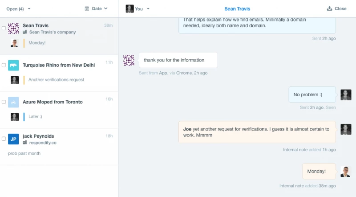Click the Close button in conversation header
Image resolution: width=356 pixels, height=197 pixels.
336,8
